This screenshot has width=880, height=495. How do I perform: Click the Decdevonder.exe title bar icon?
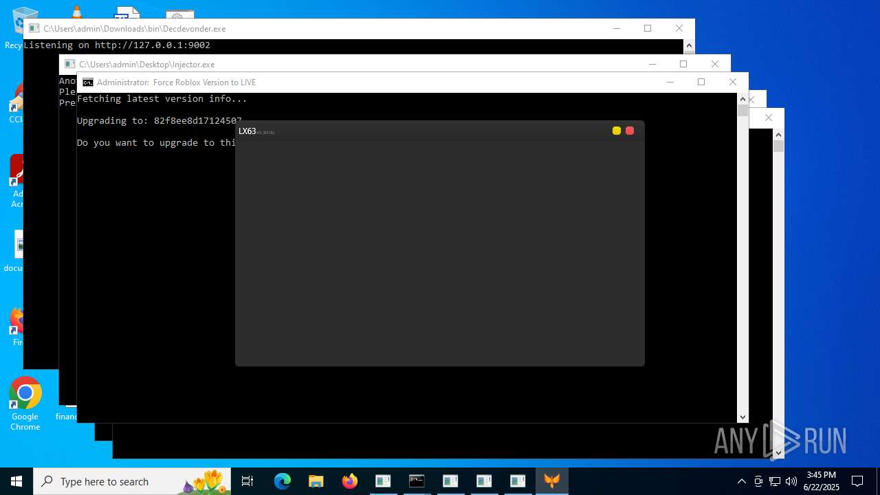click(34, 28)
